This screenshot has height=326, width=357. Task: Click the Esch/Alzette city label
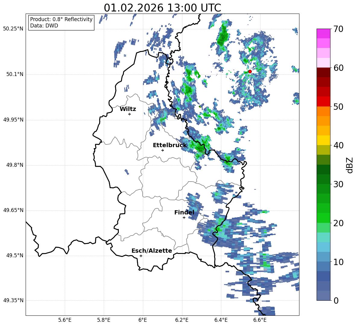coord(152,251)
